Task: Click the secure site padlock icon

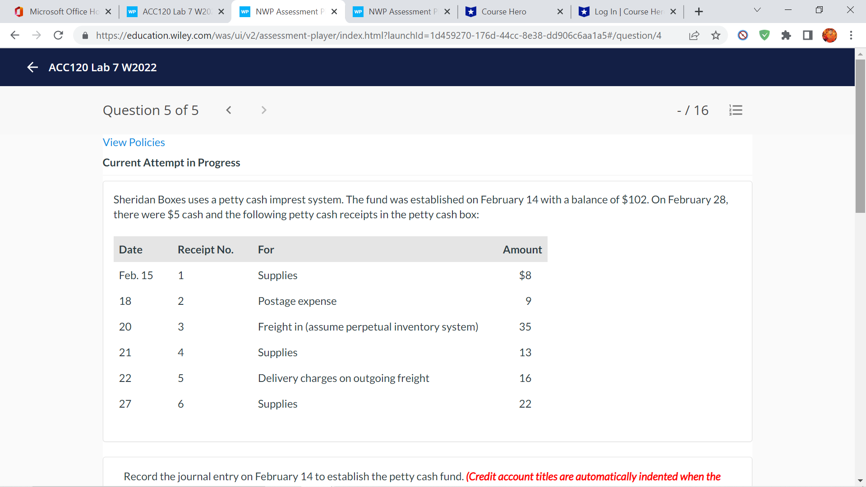Action: (x=85, y=35)
